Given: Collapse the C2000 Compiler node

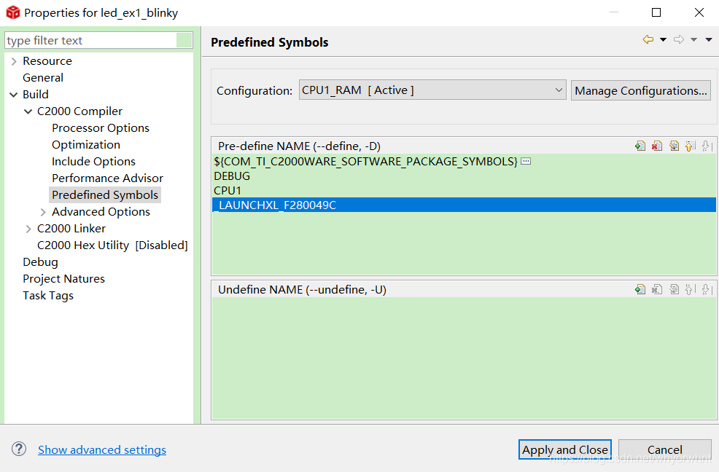Looking at the screenshot, I should point(28,111).
